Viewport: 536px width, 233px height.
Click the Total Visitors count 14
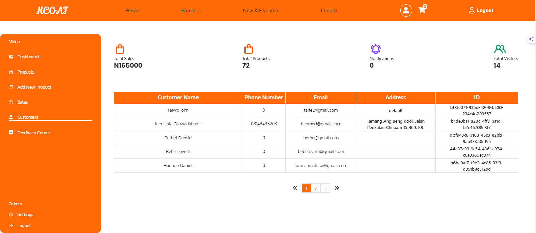(497, 65)
